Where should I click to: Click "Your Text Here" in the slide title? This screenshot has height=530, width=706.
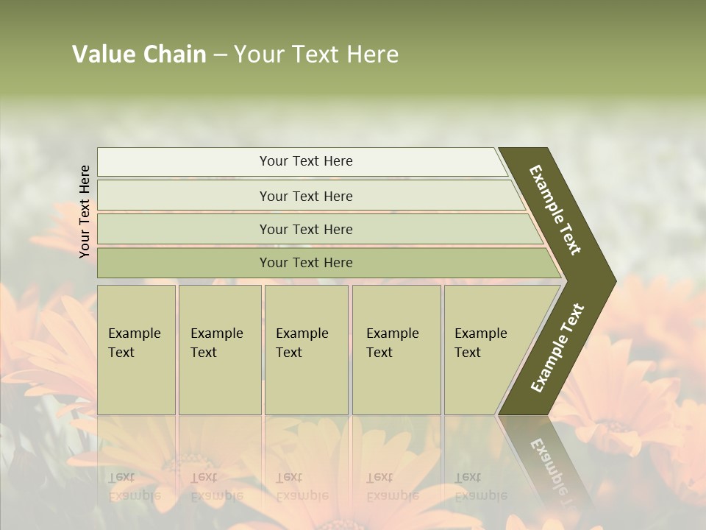pyautogui.click(x=316, y=54)
